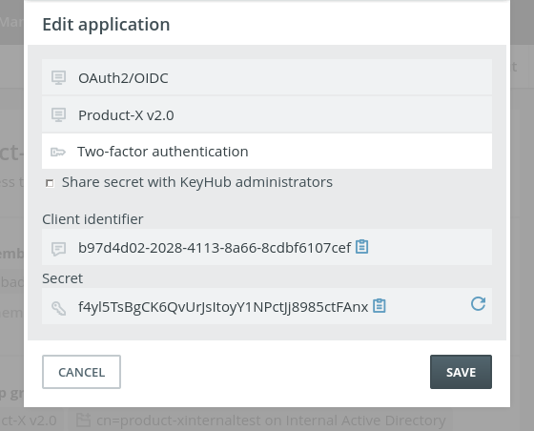Open the Two-factor authentication selector
534x431 pixels.
(x=267, y=152)
